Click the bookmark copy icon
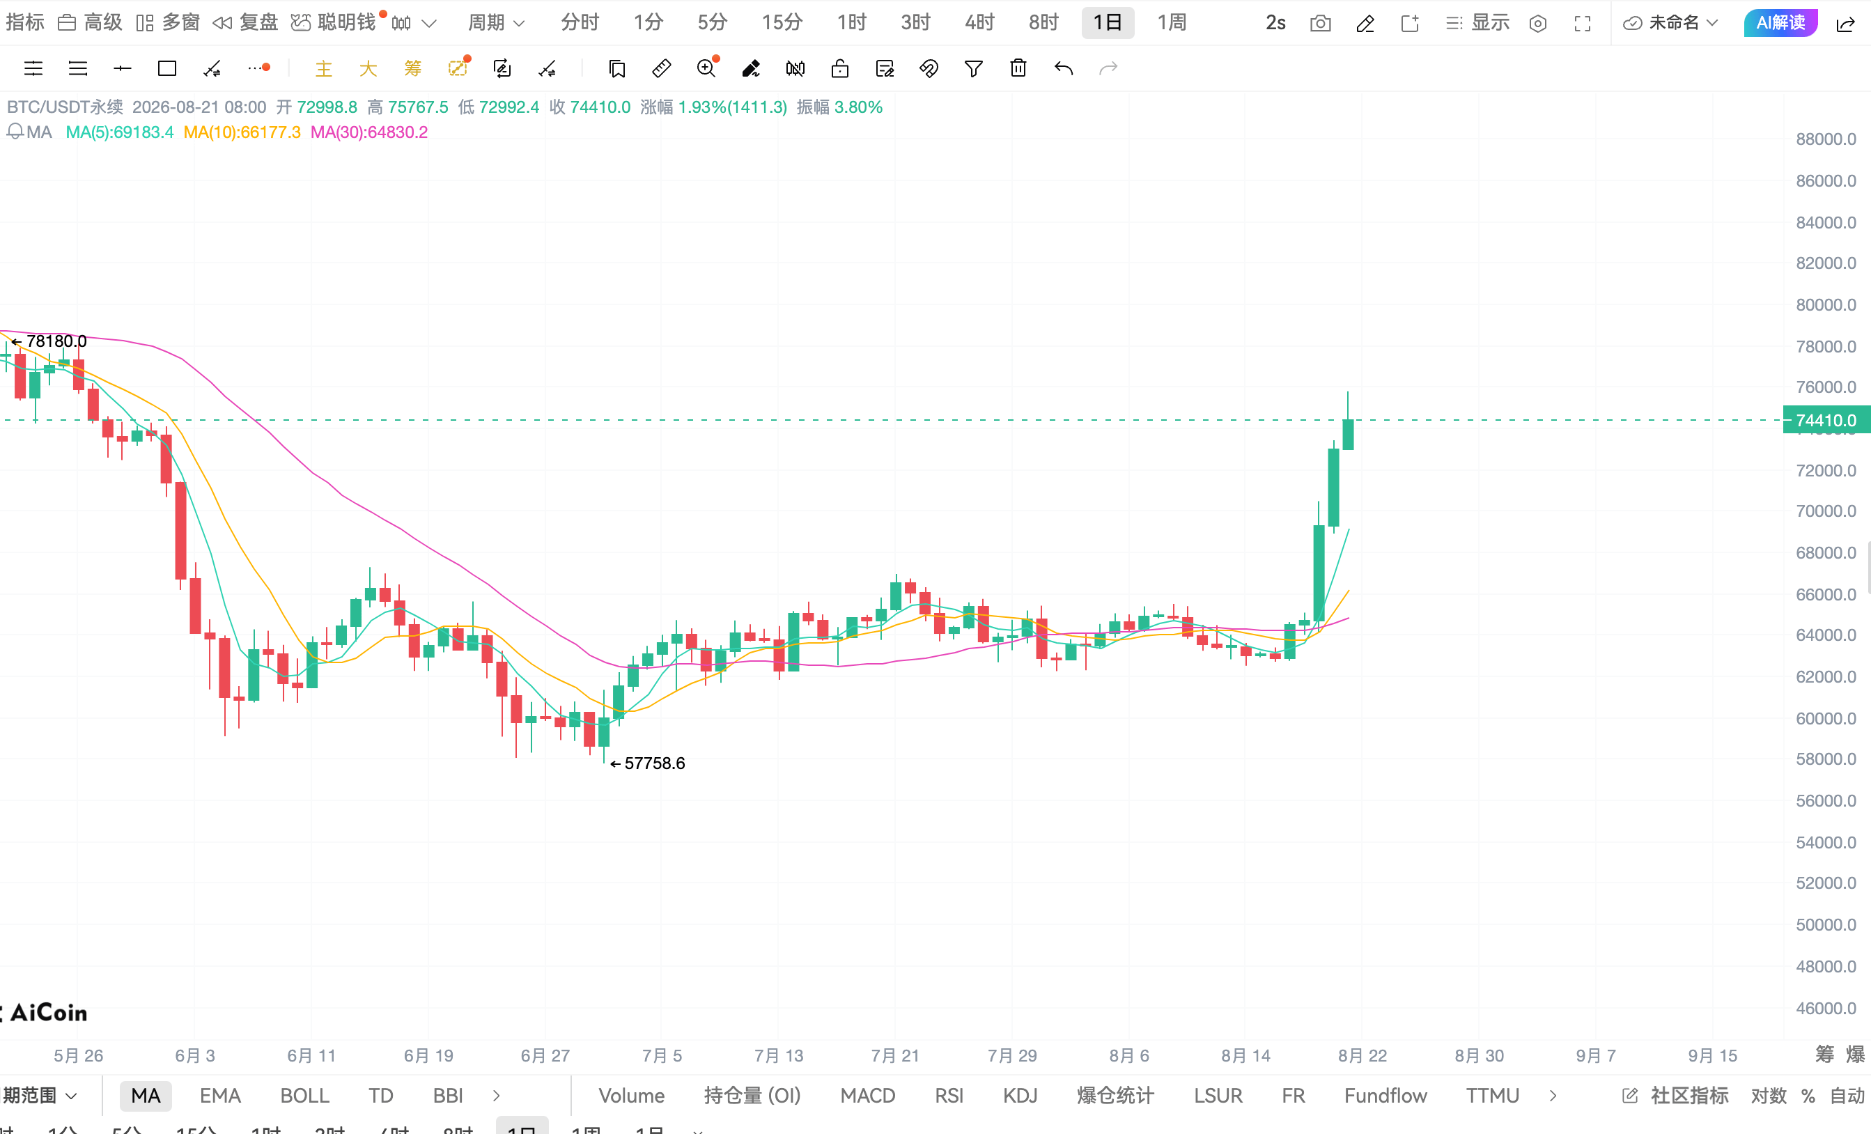The height and width of the screenshot is (1134, 1871). pyautogui.click(x=617, y=69)
